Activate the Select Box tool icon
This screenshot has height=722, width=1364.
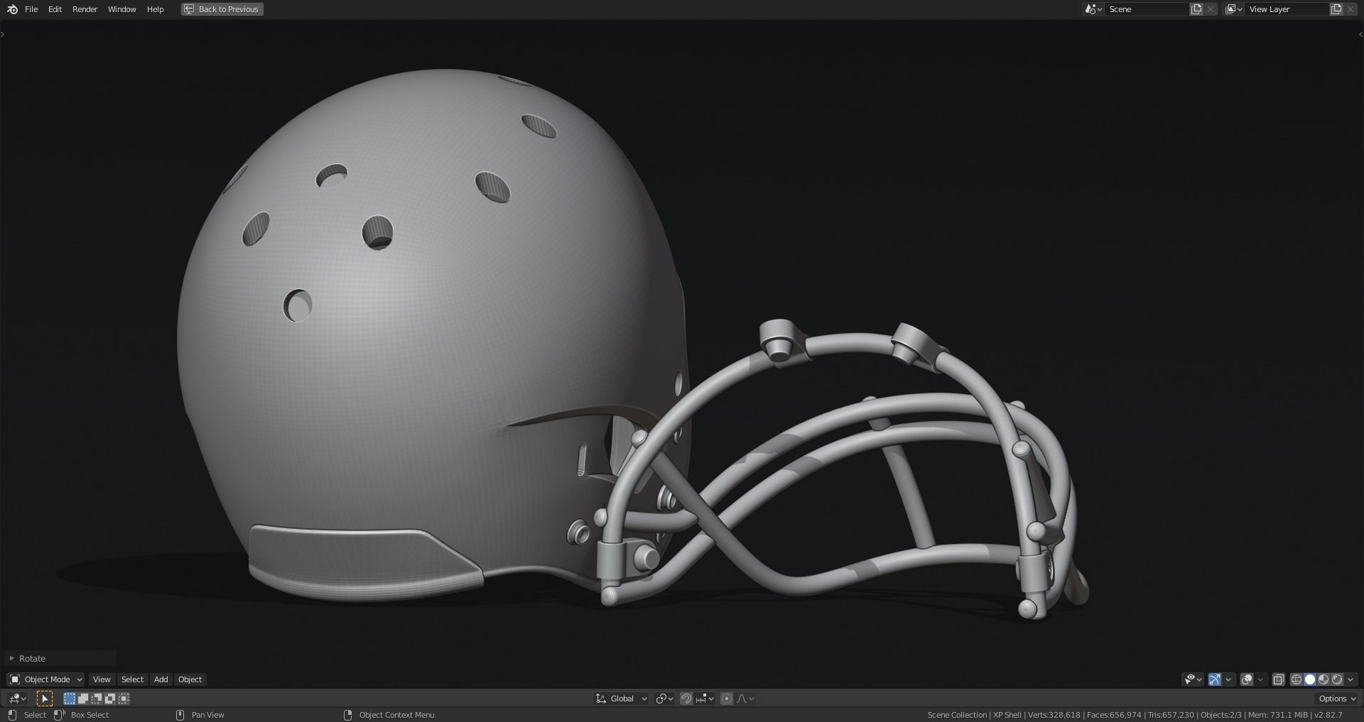45,699
